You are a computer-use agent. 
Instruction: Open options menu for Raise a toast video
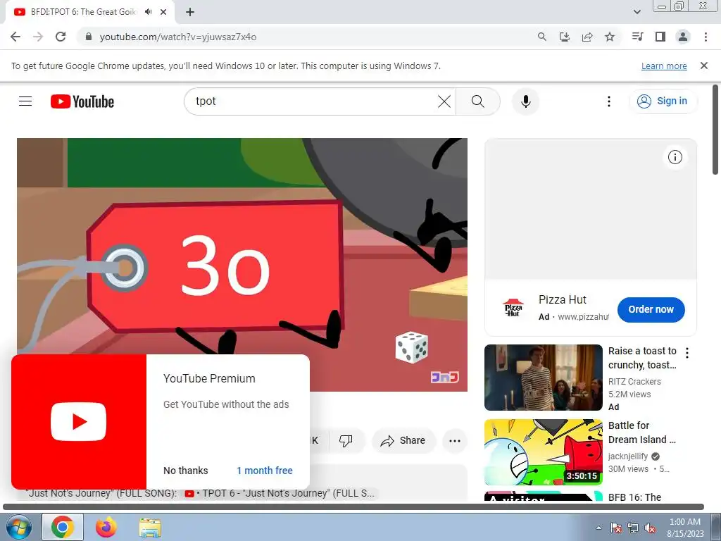[687, 354]
